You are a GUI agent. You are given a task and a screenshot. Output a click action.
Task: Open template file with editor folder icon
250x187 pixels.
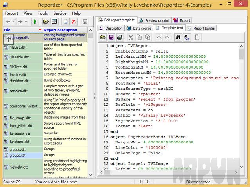(x=103, y=37)
